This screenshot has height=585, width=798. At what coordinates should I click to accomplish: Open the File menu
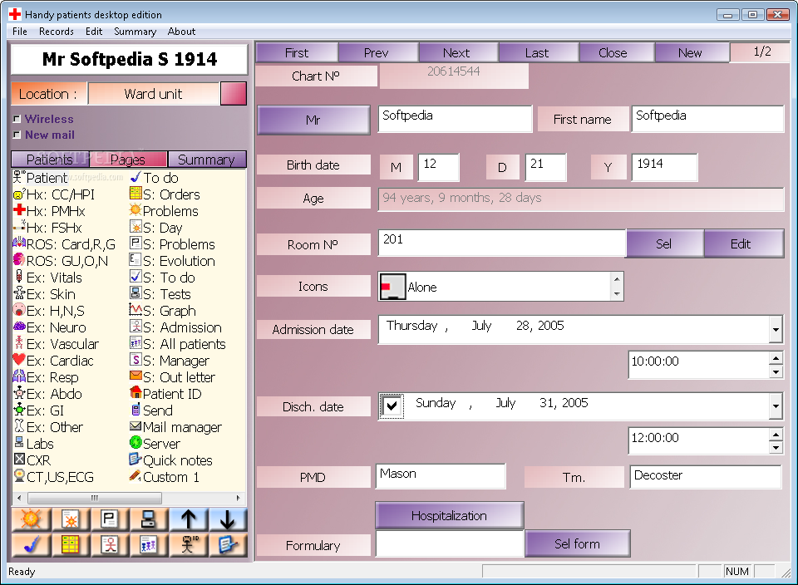coord(20,32)
